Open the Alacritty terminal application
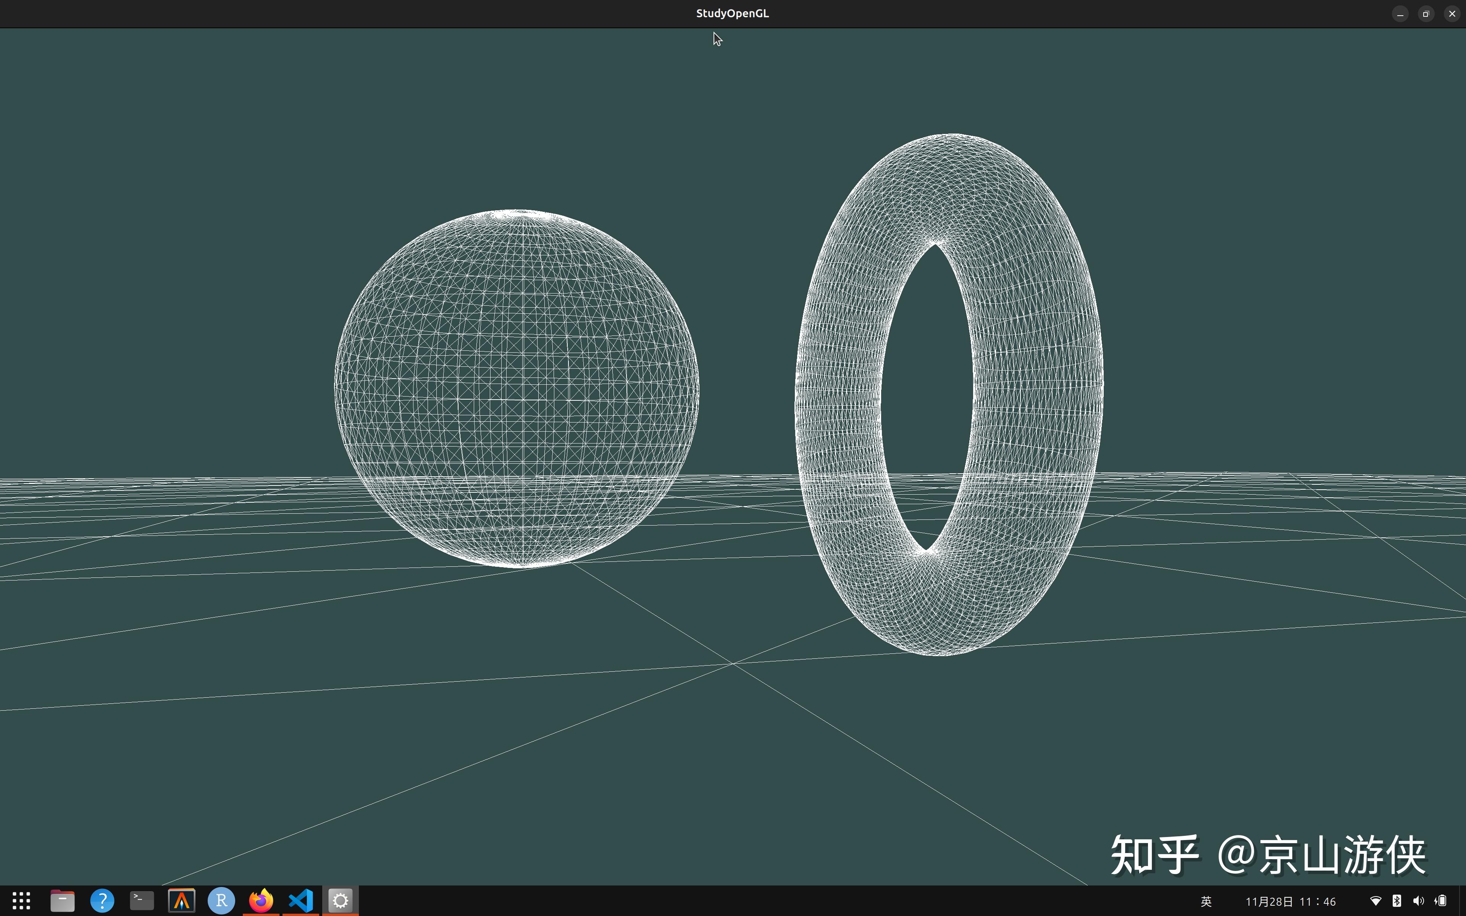 [181, 901]
